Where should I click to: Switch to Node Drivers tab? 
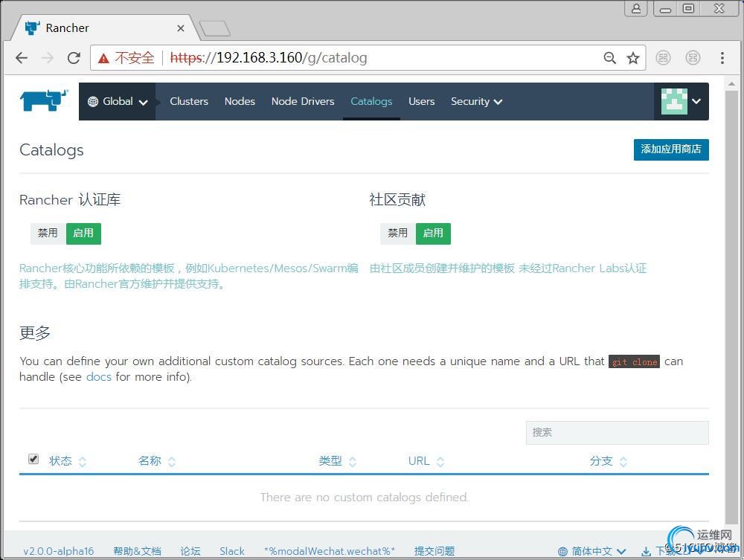pos(303,101)
